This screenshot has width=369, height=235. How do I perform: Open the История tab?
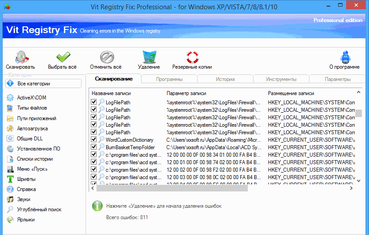(225, 79)
